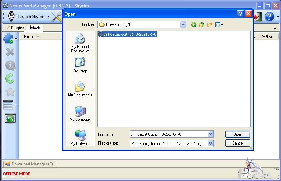Click the green refresh arrow icon
The height and width of the screenshot is (181, 281).
pyautogui.click(x=10, y=78)
